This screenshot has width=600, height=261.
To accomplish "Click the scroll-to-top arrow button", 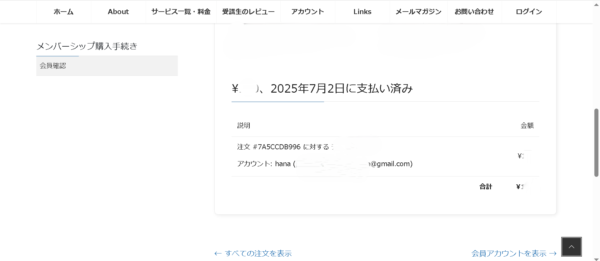I will coord(571,247).
